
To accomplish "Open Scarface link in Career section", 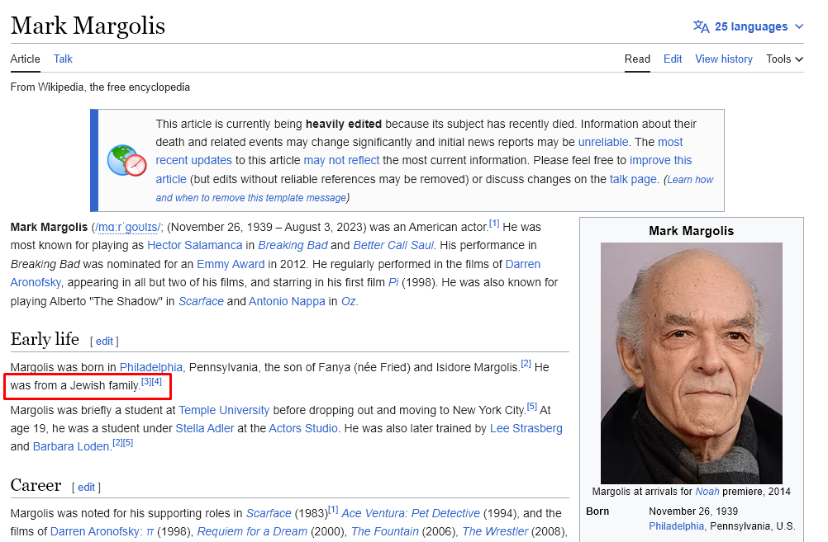I will 269,513.
